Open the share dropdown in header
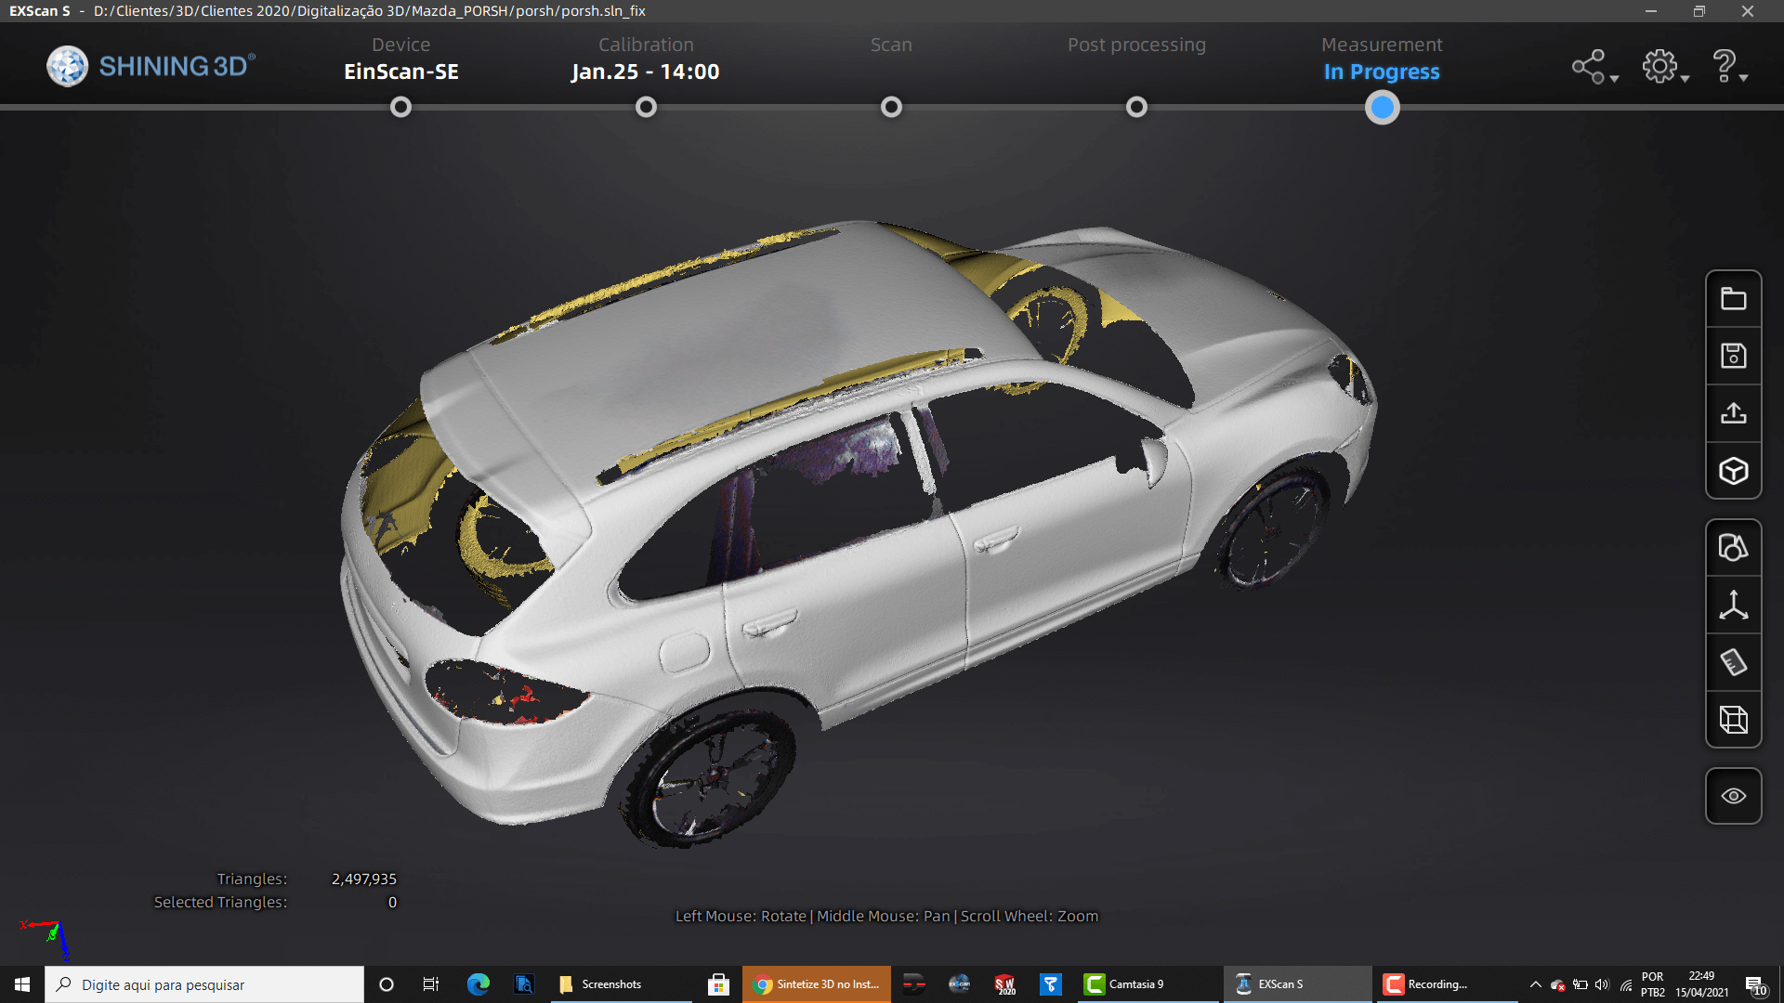The height and width of the screenshot is (1003, 1784). coord(1594,67)
